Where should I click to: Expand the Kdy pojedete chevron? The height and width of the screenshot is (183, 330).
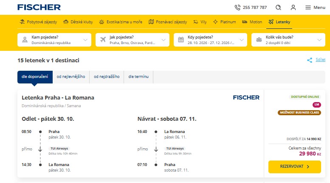point(241,40)
